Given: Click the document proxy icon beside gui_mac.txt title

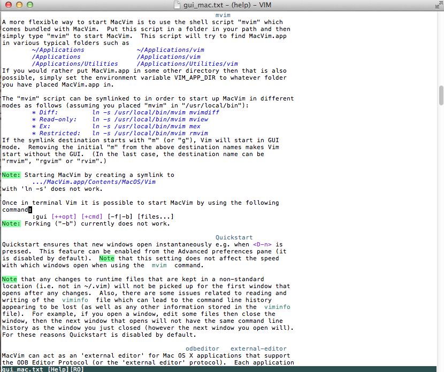Looking at the screenshot, I should pos(177,5).
